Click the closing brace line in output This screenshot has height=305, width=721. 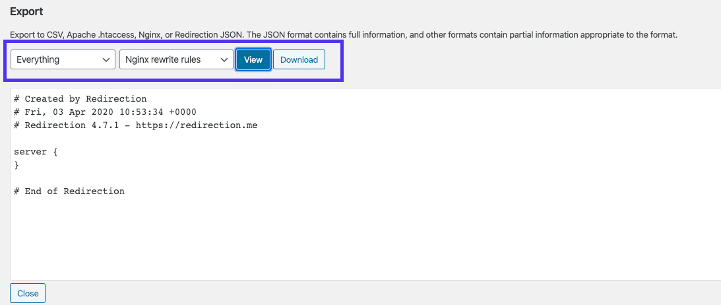coord(16,165)
